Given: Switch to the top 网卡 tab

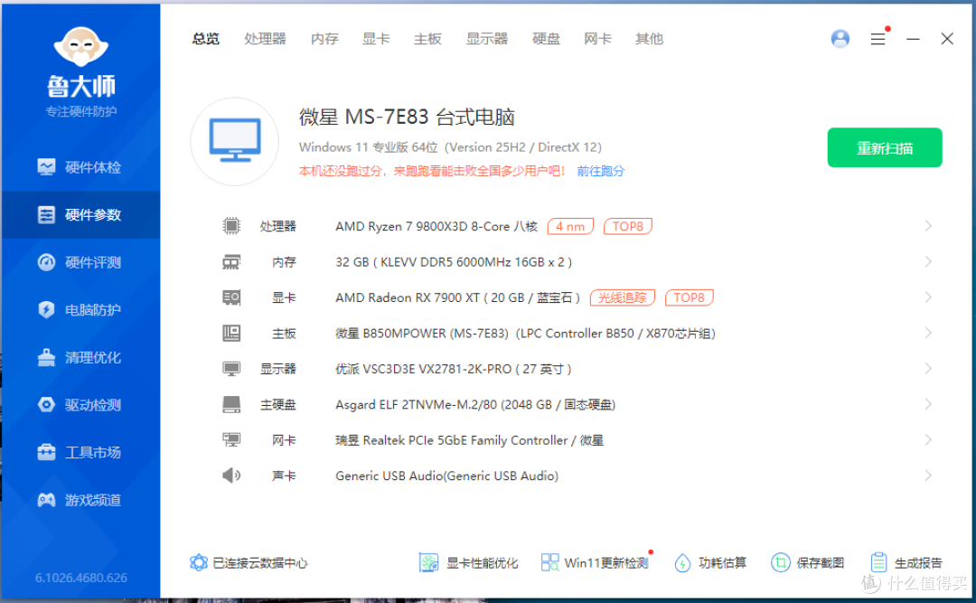Looking at the screenshot, I should click(x=597, y=39).
